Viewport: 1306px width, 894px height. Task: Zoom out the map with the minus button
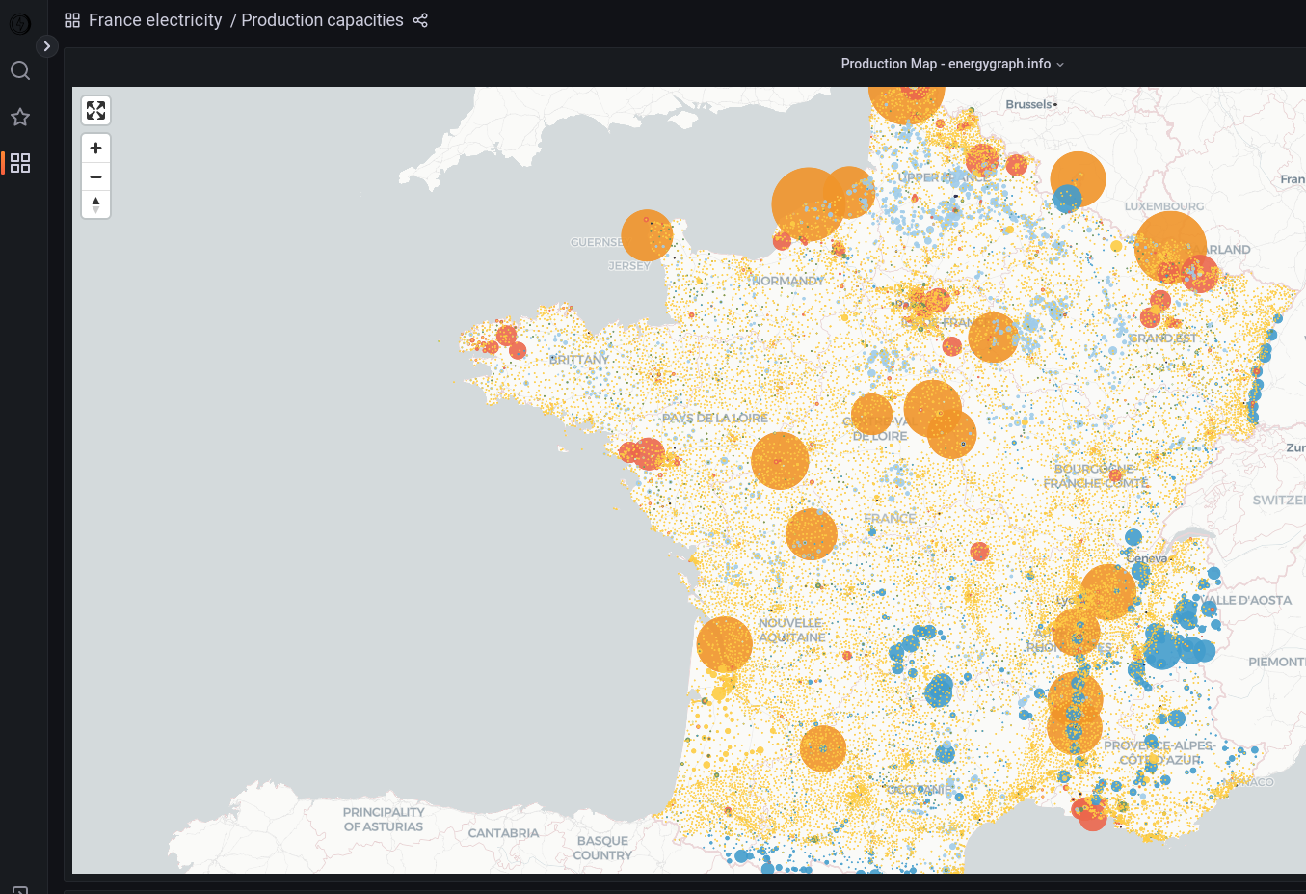point(95,176)
